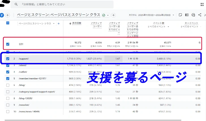This screenshot has height=121, width=206.
Task: Click the search field 「分析情報」と検索してみてください
Action: (62, 4)
